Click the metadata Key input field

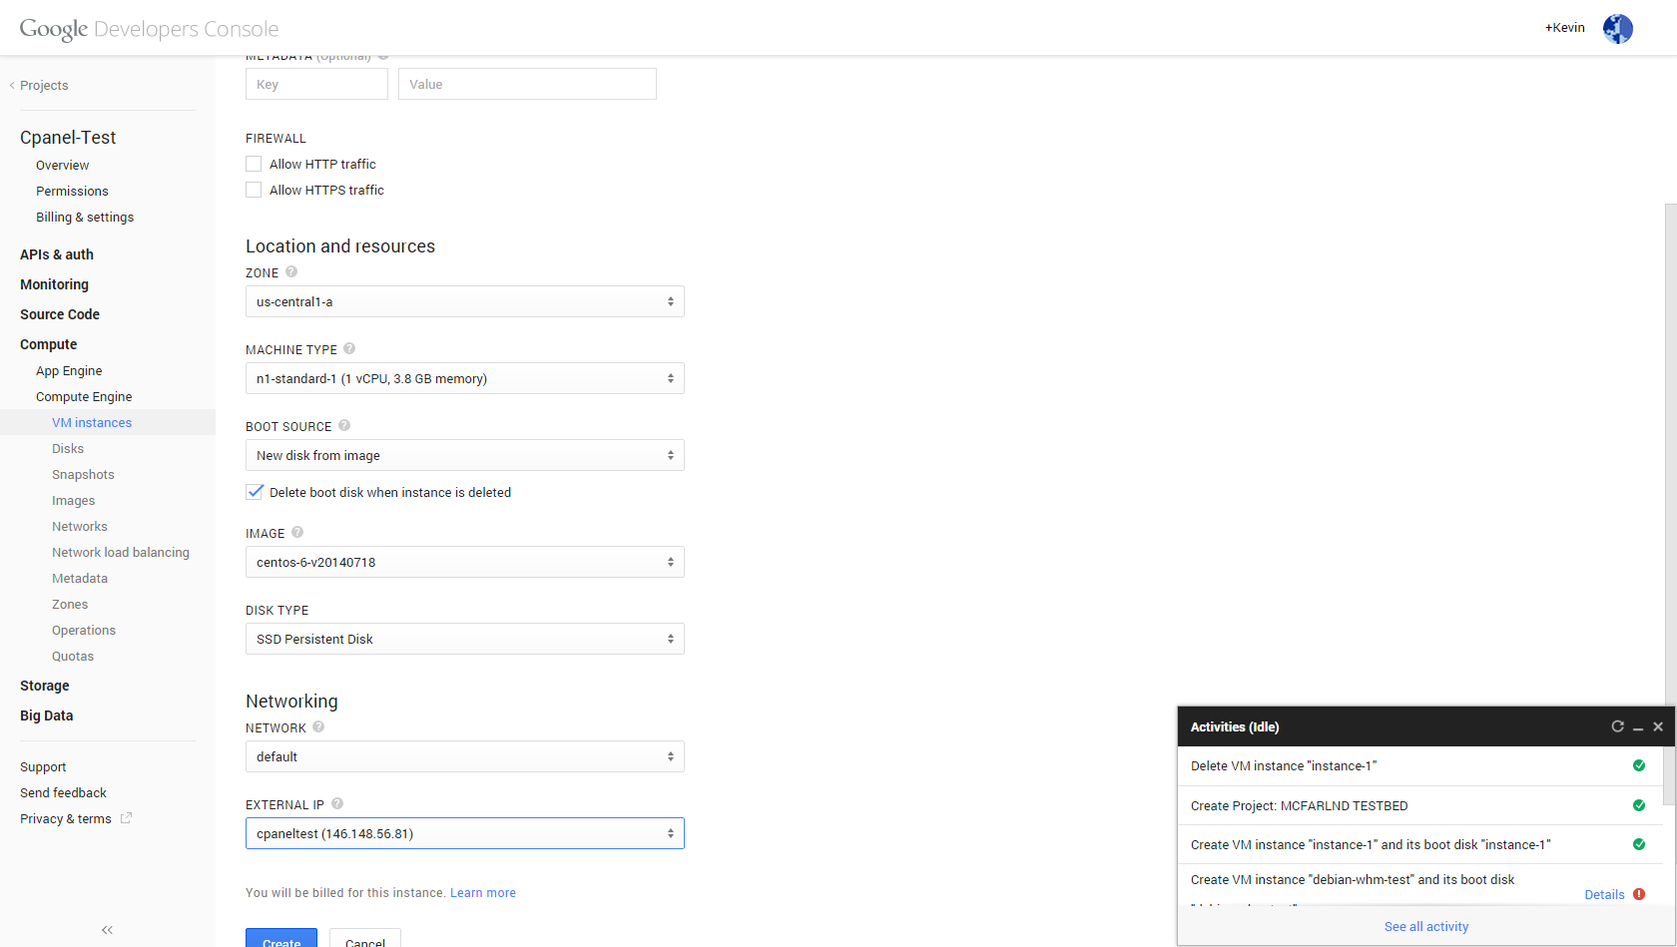[316, 84]
